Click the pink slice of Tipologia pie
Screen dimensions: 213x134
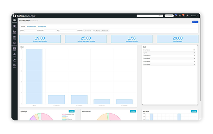[x=47, y=117]
